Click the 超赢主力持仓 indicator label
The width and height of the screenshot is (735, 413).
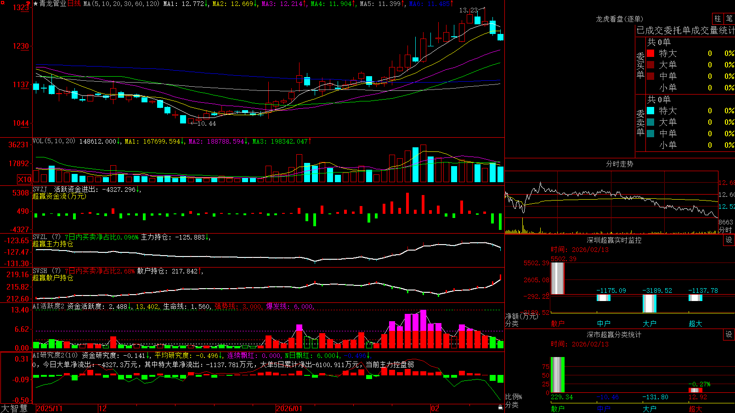pyautogui.click(x=53, y=244)
